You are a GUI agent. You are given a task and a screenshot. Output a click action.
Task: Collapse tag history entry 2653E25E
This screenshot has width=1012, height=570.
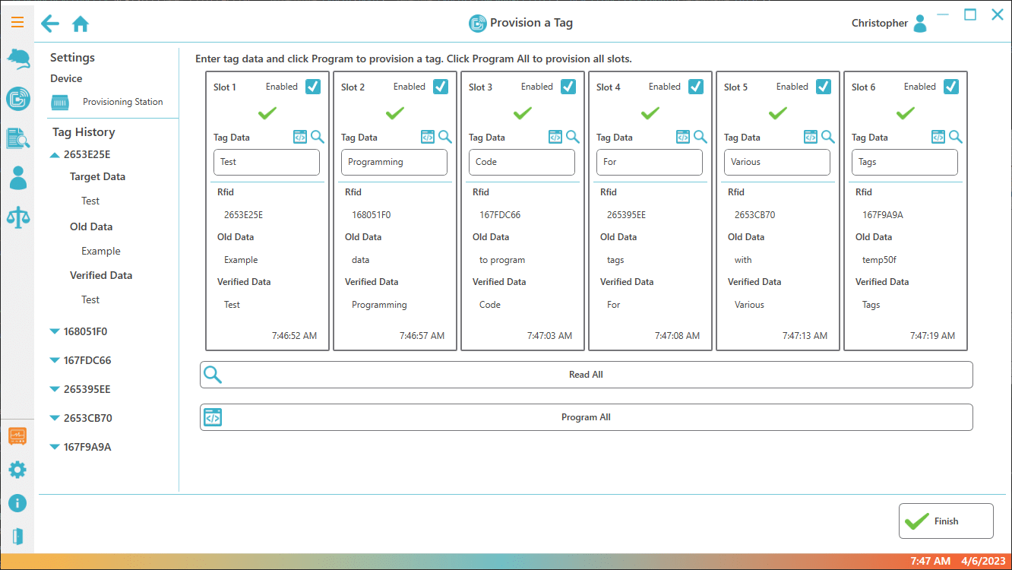point(55,155)
